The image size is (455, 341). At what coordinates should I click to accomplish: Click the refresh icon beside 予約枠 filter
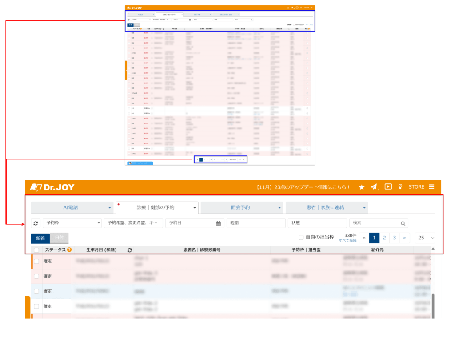[36, 223]
